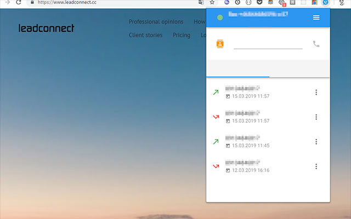Select the call dated 15.03.2019 11:45
Image resolution: width=351 pixels, height=219 pixels.
coord(268,141)
